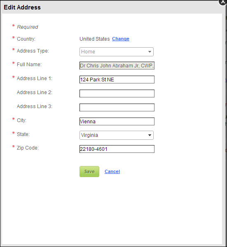Click the Address Type label
The image size is (227, 247).
tap(33, 51)
